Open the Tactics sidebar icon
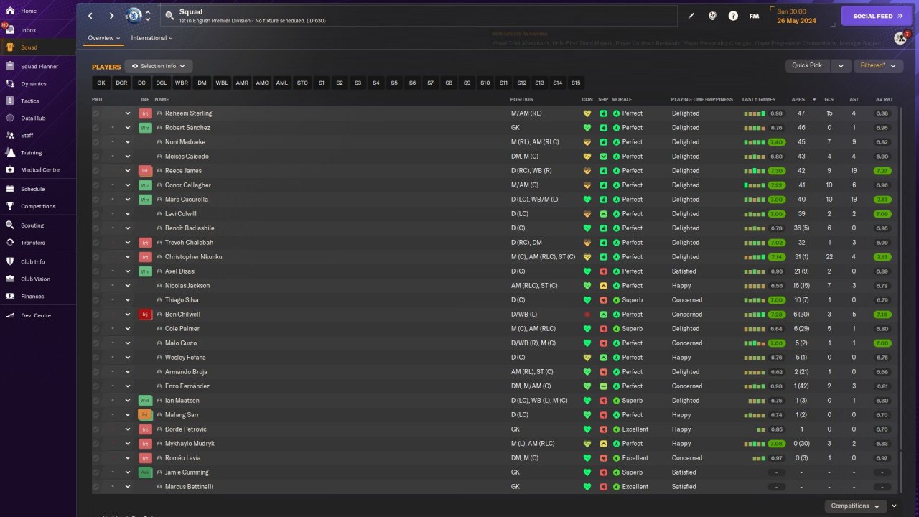 pyautogui.click(x=10, y=101)
